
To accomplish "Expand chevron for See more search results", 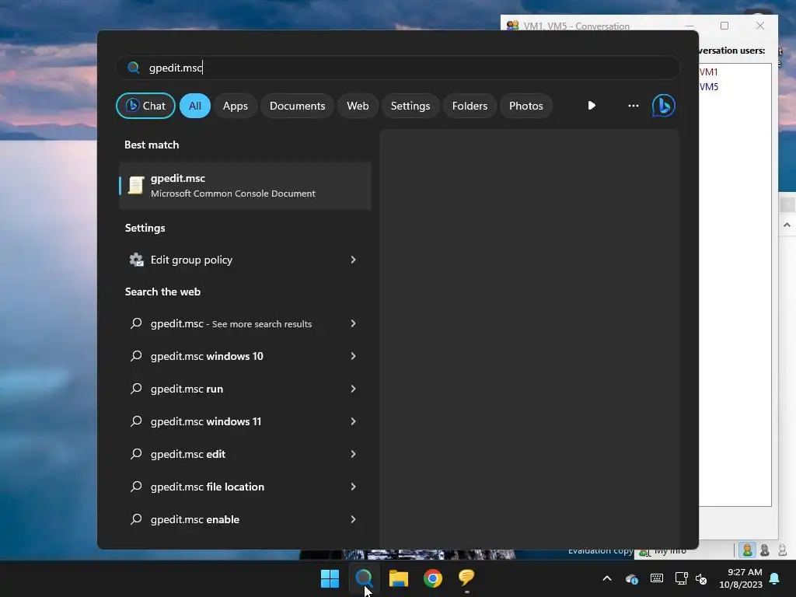I will [x=354, y=324].
